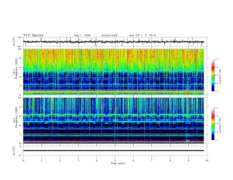233x180 pixels.
Task: Click the 6 kHz green band in ch.2
Action: point(114,115)
